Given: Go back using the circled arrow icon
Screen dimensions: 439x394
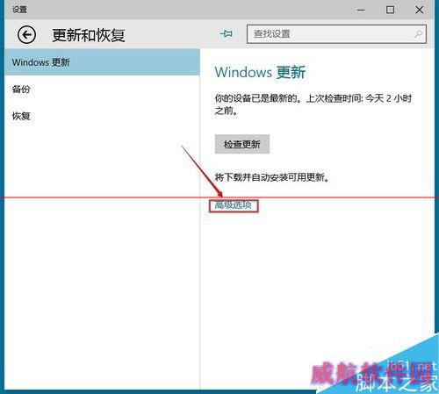Looking at the screenshot, I should point(26,35).
